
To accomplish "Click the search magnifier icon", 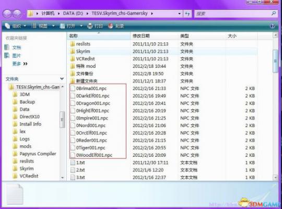I will pos(274,13).
